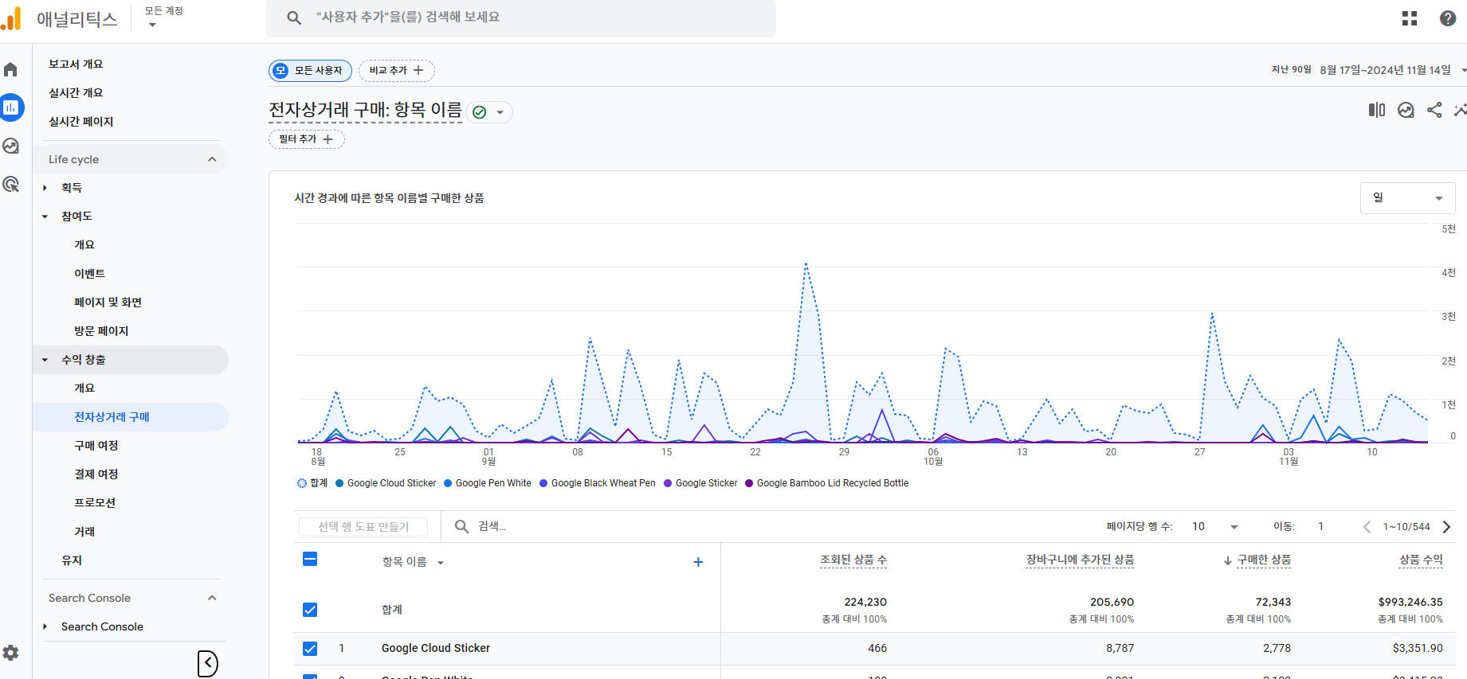Open the date range picker
This screenshot has height=679, width=1467.
(x=1369, y=70)
